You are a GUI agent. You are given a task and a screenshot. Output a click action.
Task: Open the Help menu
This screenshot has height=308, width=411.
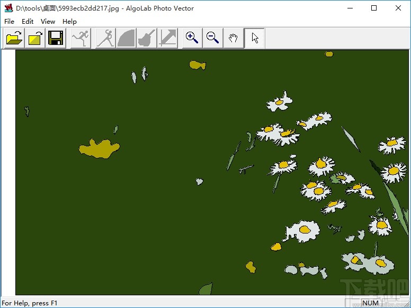coord(69,22)
